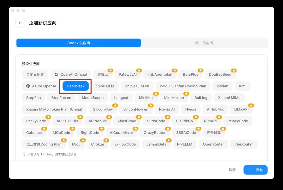Select RelaxyCode provider
This screenshot has height=190, width=283.
pos(237,121)
